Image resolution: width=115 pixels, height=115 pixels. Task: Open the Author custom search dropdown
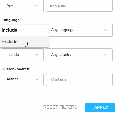tap(22, 79)
